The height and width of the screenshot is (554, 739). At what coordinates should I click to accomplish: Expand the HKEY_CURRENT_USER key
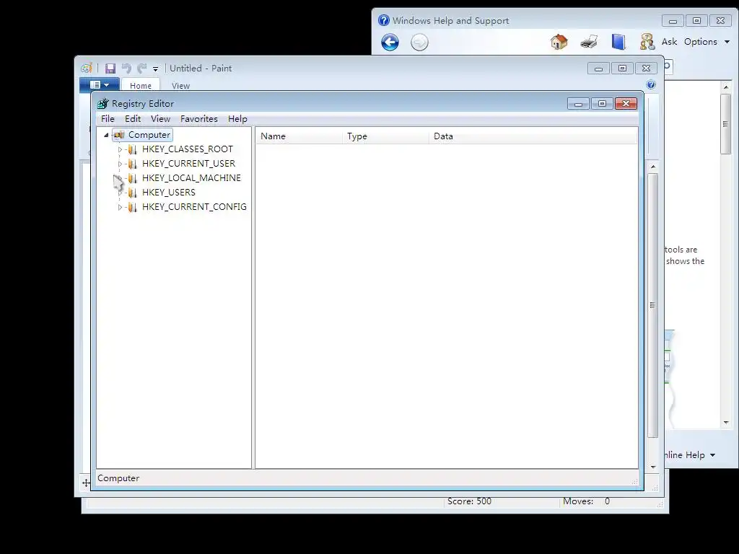[120, 164]
